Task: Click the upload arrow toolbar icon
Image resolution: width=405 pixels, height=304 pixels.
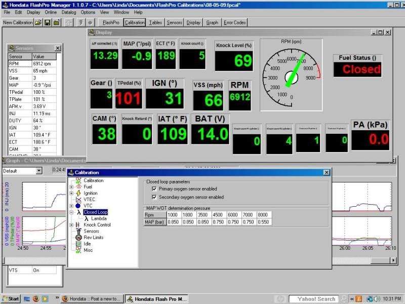Action: click(x=68, y=22)
